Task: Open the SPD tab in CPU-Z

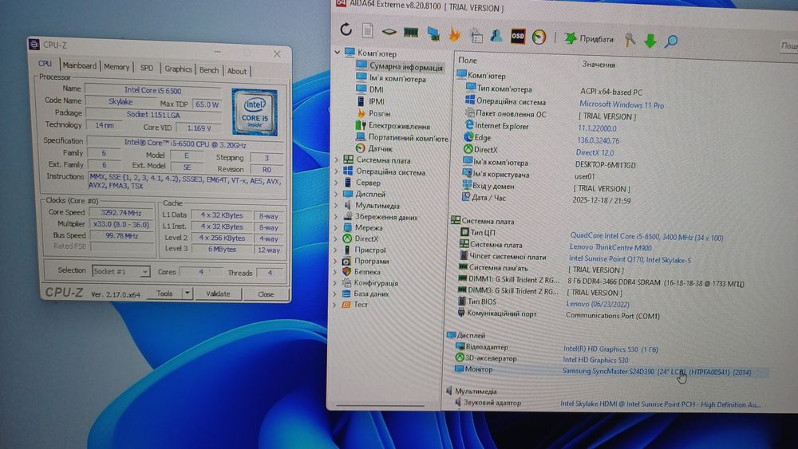Action: point(147,68)
